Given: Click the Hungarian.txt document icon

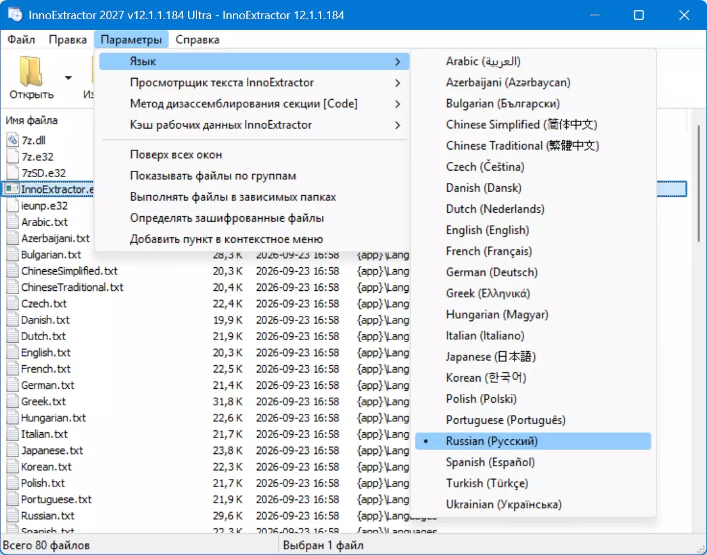Looking at the screenshot, I should (13, 418).
